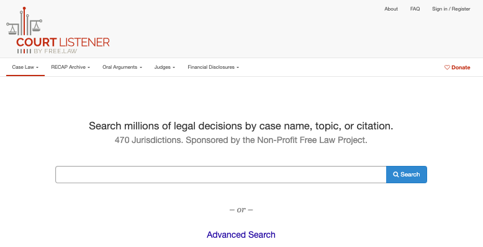This screenshot has width=483, height=247.
Task: Open Sign in / Register
Action: point(451,9)
